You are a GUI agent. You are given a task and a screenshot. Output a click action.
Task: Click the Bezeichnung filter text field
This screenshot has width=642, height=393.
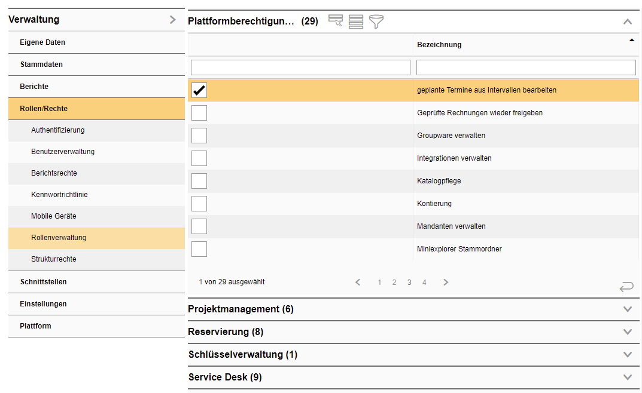(526, 67)
